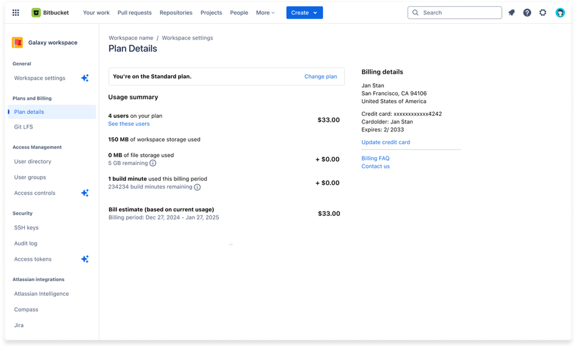Click sparkle icon next to Access controls
Screen dimensions: 576x348
[85, 193]
